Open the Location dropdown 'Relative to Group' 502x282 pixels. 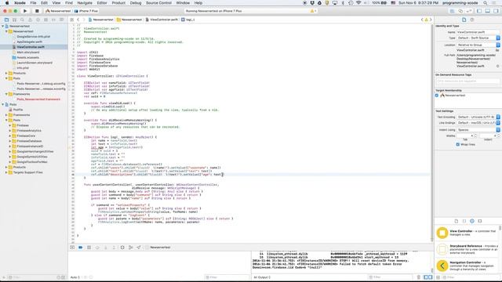click(478, 45)
